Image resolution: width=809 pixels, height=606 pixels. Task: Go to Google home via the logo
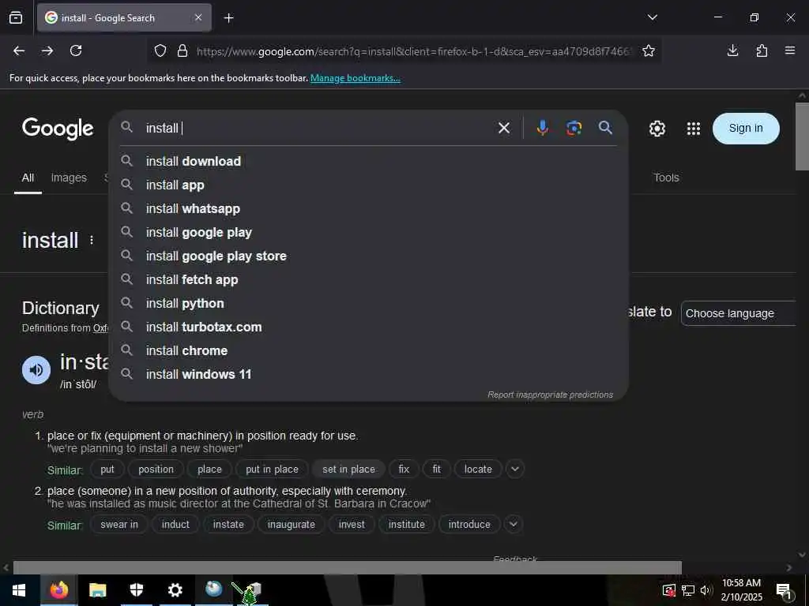click(x=58, y=129)
